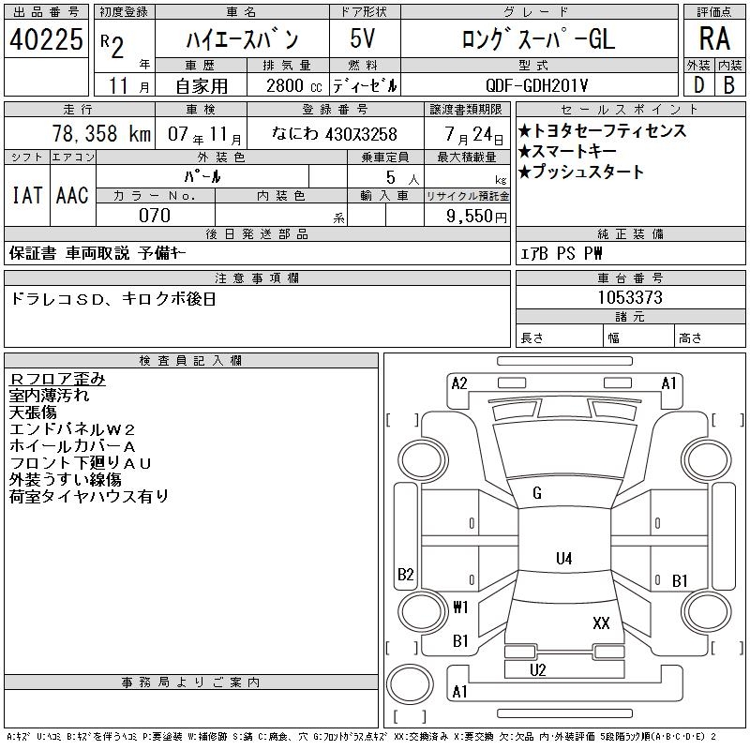Click the document deadline 7月24日
Viewport: 750px width, 750px height.
coord(473,135)
